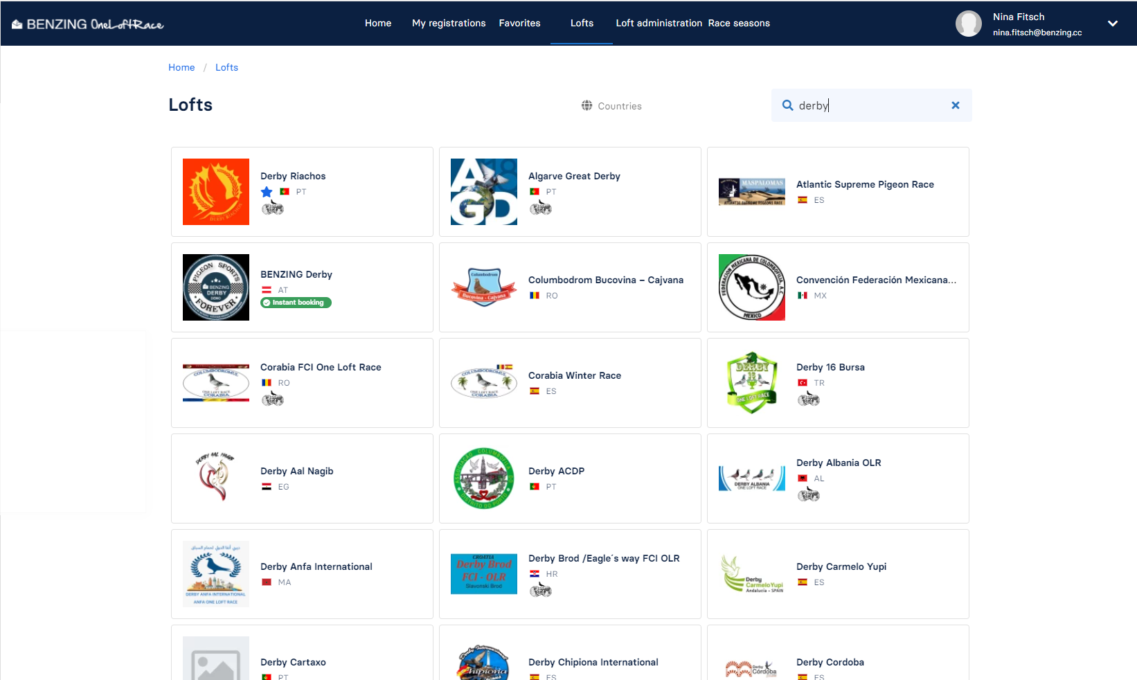Click the globe icon beside Countries
1137x680 pixels.
pyautogui.click(x=587, y=105)
